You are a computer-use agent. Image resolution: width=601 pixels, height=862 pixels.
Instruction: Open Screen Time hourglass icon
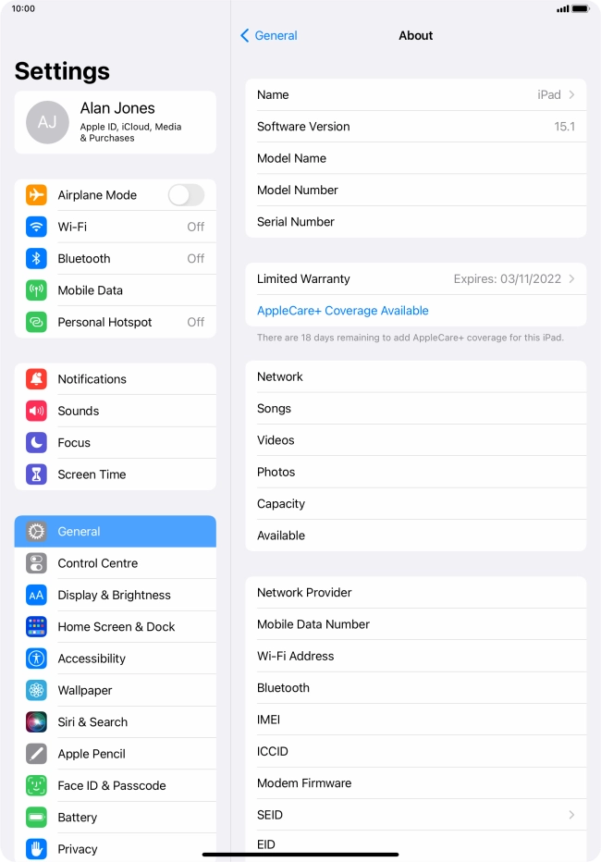[36, 474]
